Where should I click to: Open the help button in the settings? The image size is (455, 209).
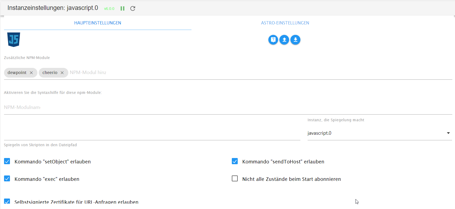(x=273, y=40)
